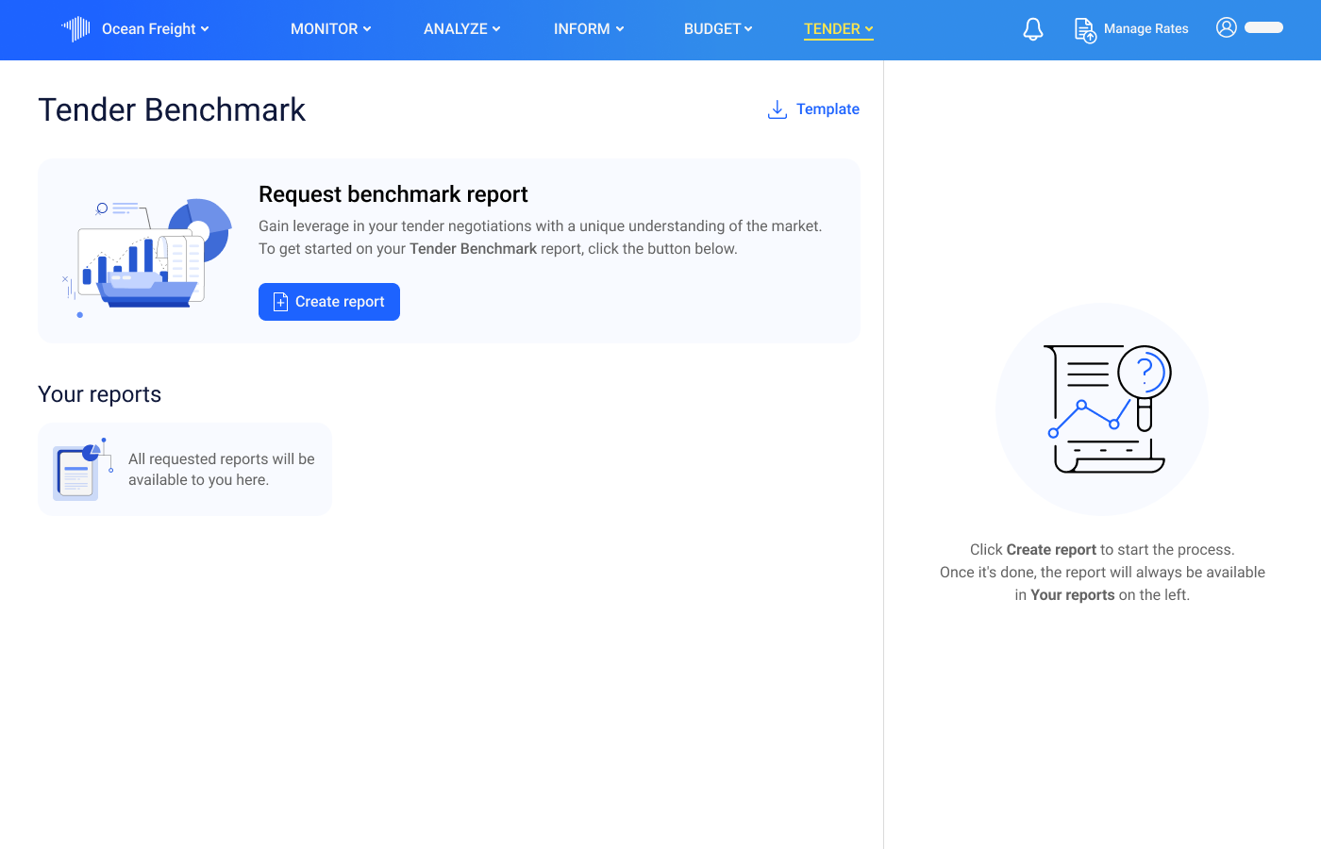
Task: Click the Manage Rates document icon
Action: pyautogui.click(x=1084, y=29)
